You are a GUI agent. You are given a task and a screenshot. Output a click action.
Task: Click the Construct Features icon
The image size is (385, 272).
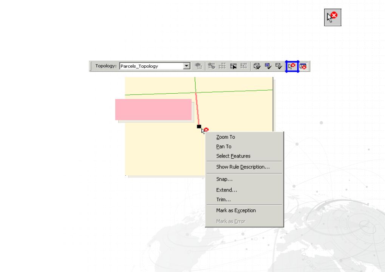point(212,66)
